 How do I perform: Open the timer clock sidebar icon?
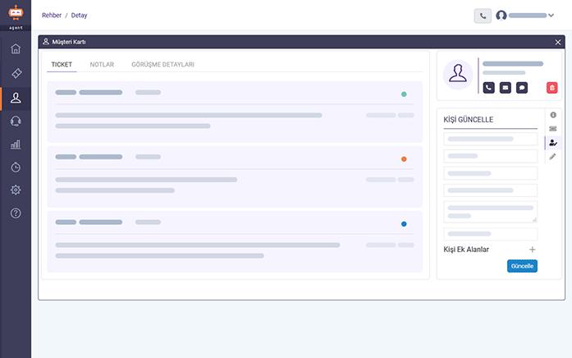point(16,168)
